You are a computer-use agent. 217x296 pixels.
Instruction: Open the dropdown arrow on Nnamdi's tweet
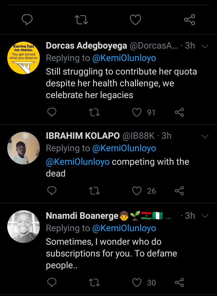point(205,216)
